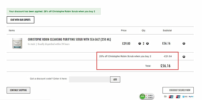Open the Christophe Robin Cleansing Purifying Scrub title

click(69, 39)
